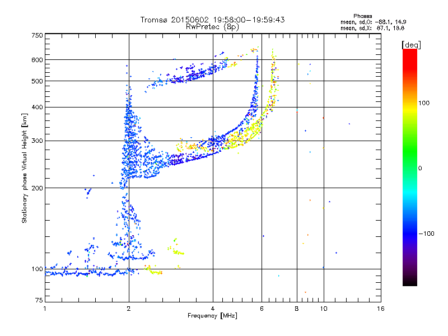Viewport: 448px width, 336px height.
Task: Click the y-axis '200' tick label
Action: click(37, 188)
